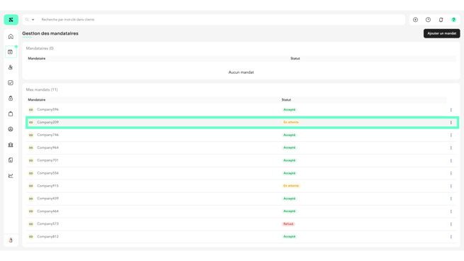
Task: Open the shopping bag icon in the sidebar
Action: (11, 113)
